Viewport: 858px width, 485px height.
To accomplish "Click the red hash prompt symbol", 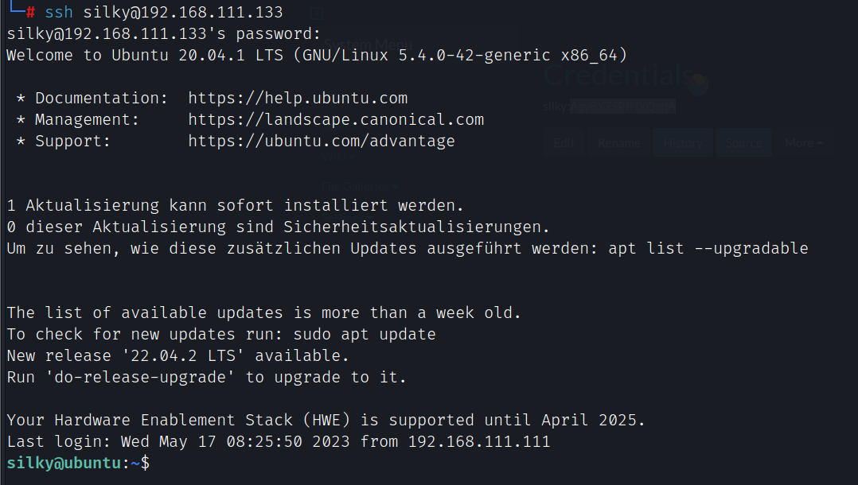I will point(30,13).
